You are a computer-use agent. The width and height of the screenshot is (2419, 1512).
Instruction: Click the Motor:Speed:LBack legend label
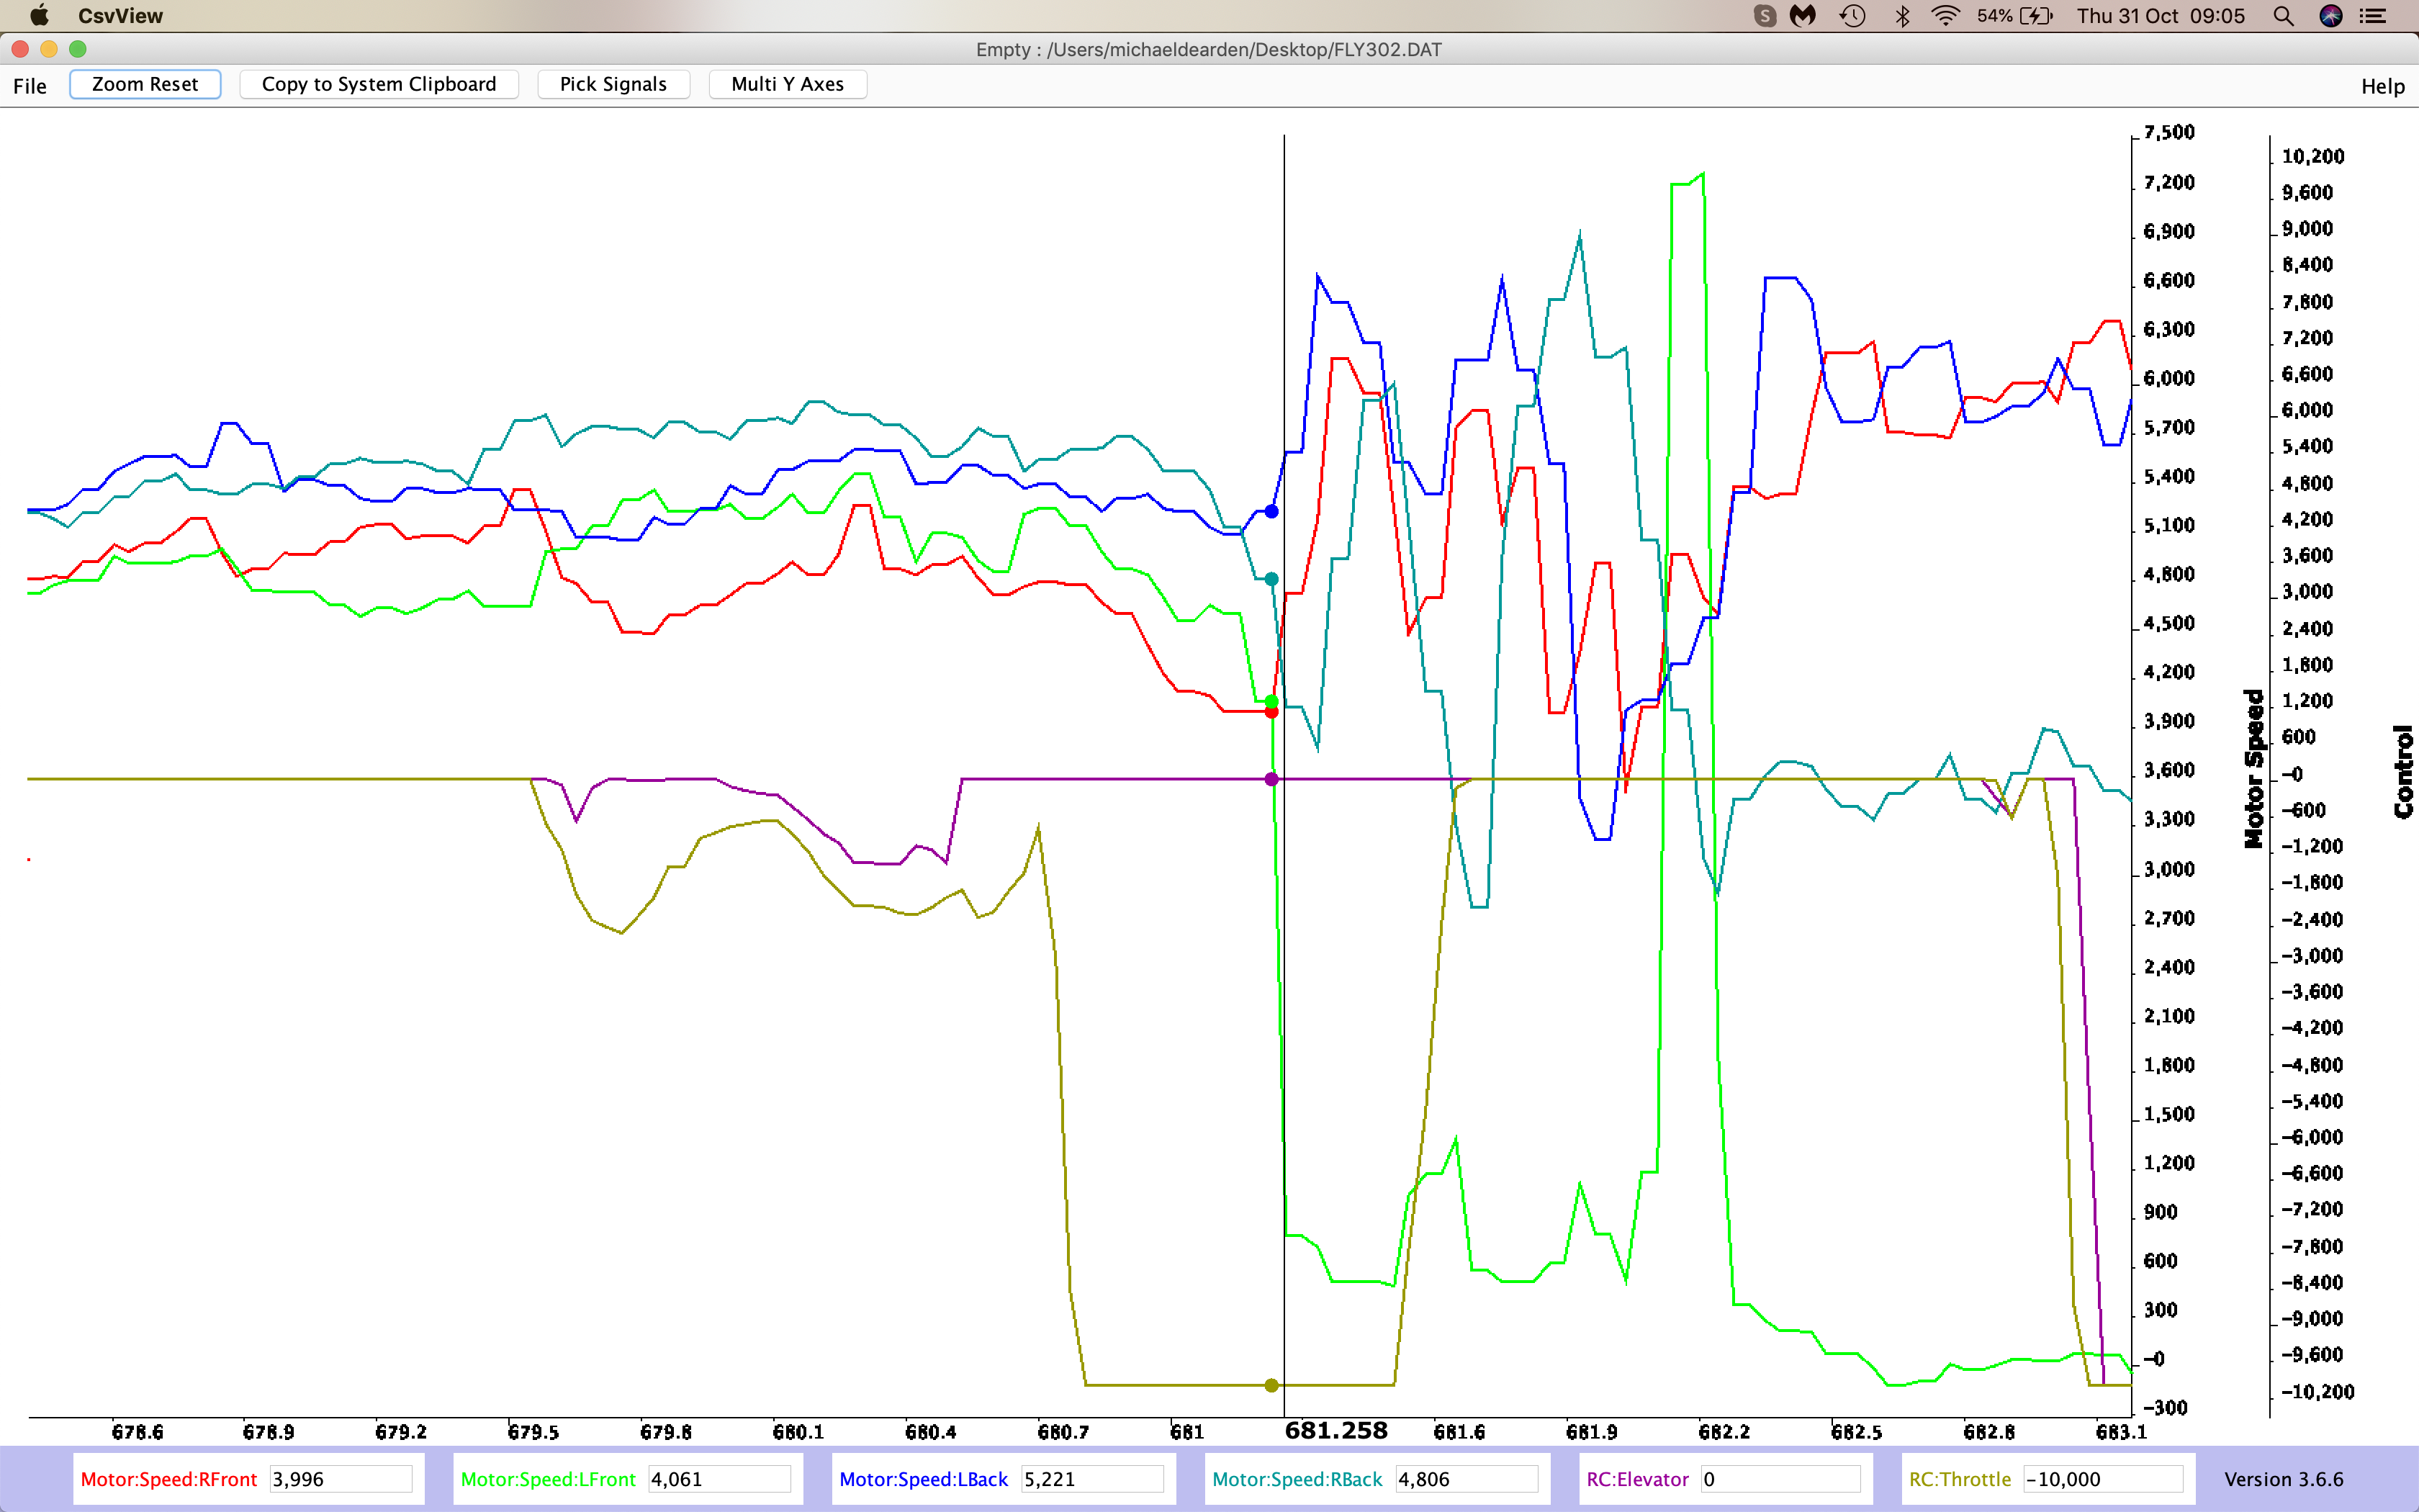pyautogui.click(x=924, y=1479)
